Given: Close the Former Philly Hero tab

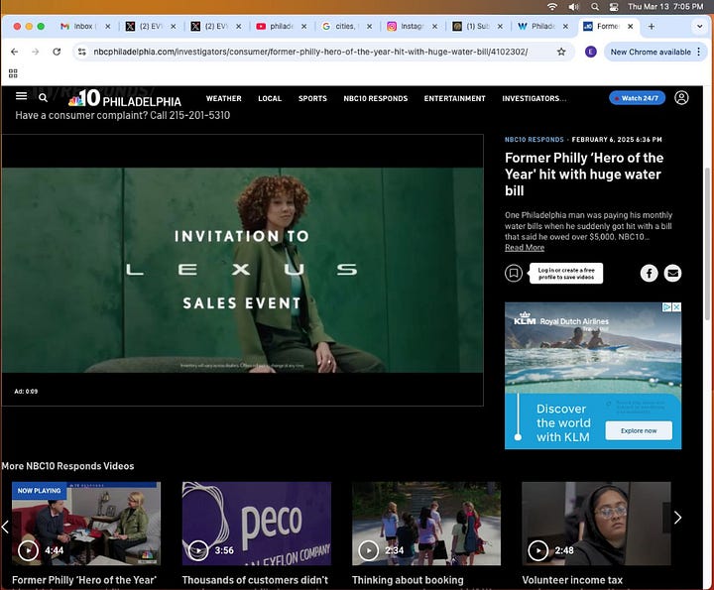Looking at the screenshot, I should pyautogui.click(x=631, y=27).
